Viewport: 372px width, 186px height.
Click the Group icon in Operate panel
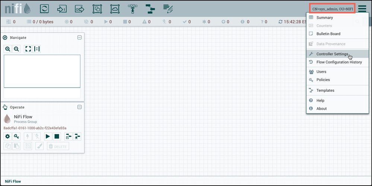[28, 146]
